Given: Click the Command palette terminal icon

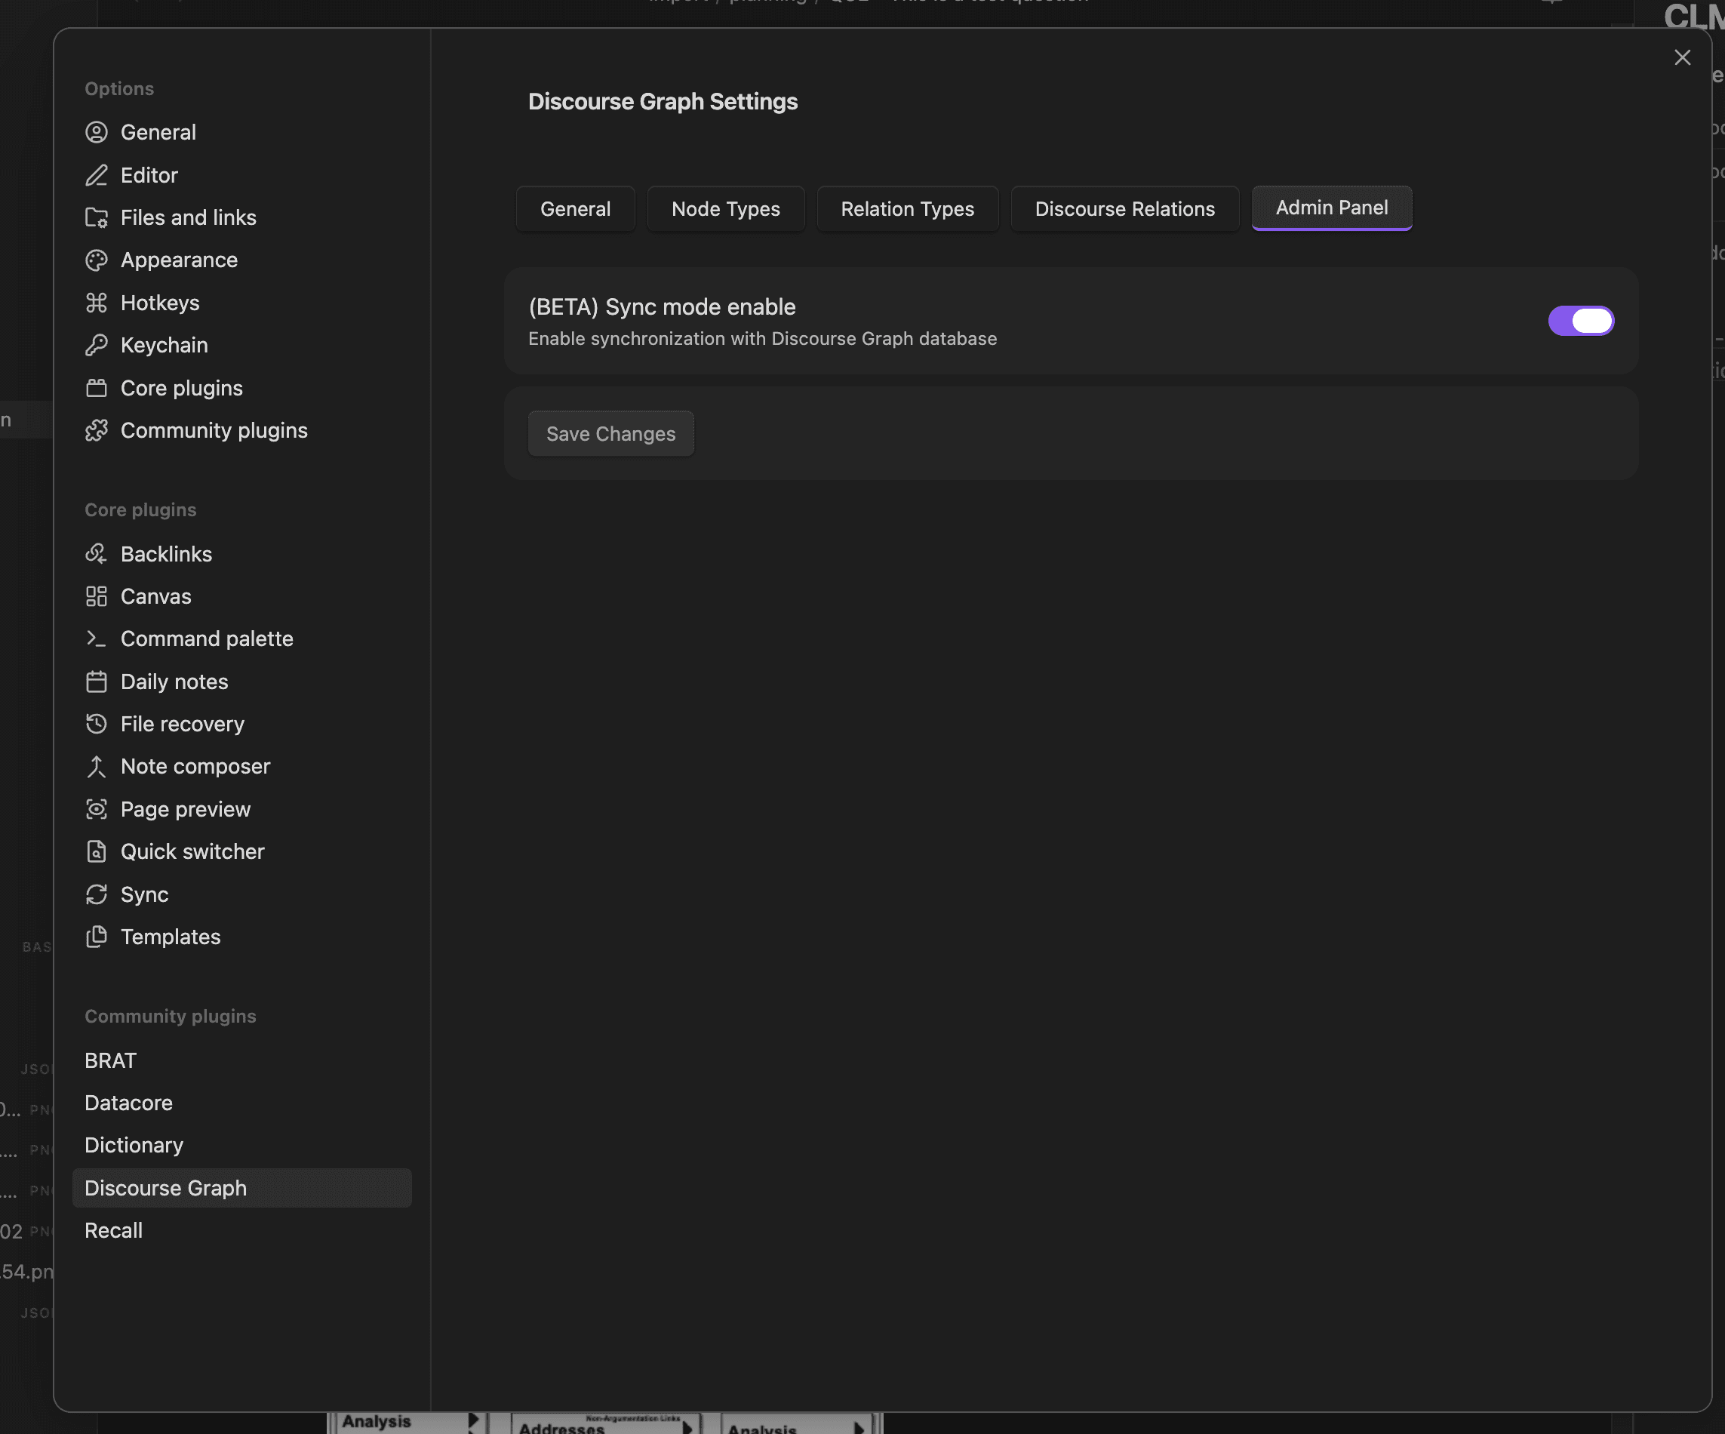Looking at the screenshot, I should (97, 639).
